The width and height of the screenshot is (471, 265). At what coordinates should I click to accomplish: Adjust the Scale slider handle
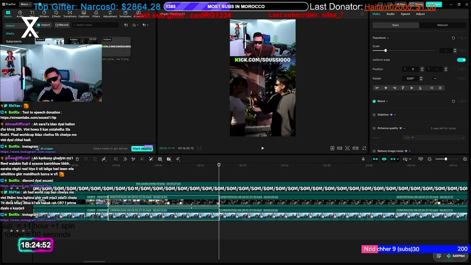click(385, 50)
